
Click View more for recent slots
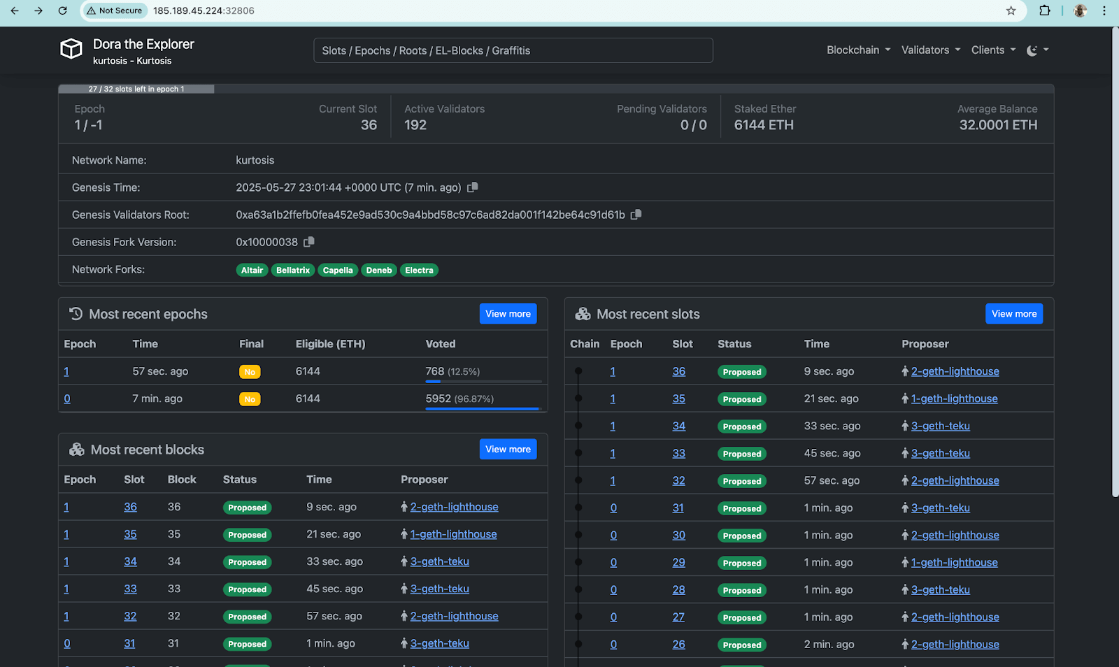[1013, 314]
